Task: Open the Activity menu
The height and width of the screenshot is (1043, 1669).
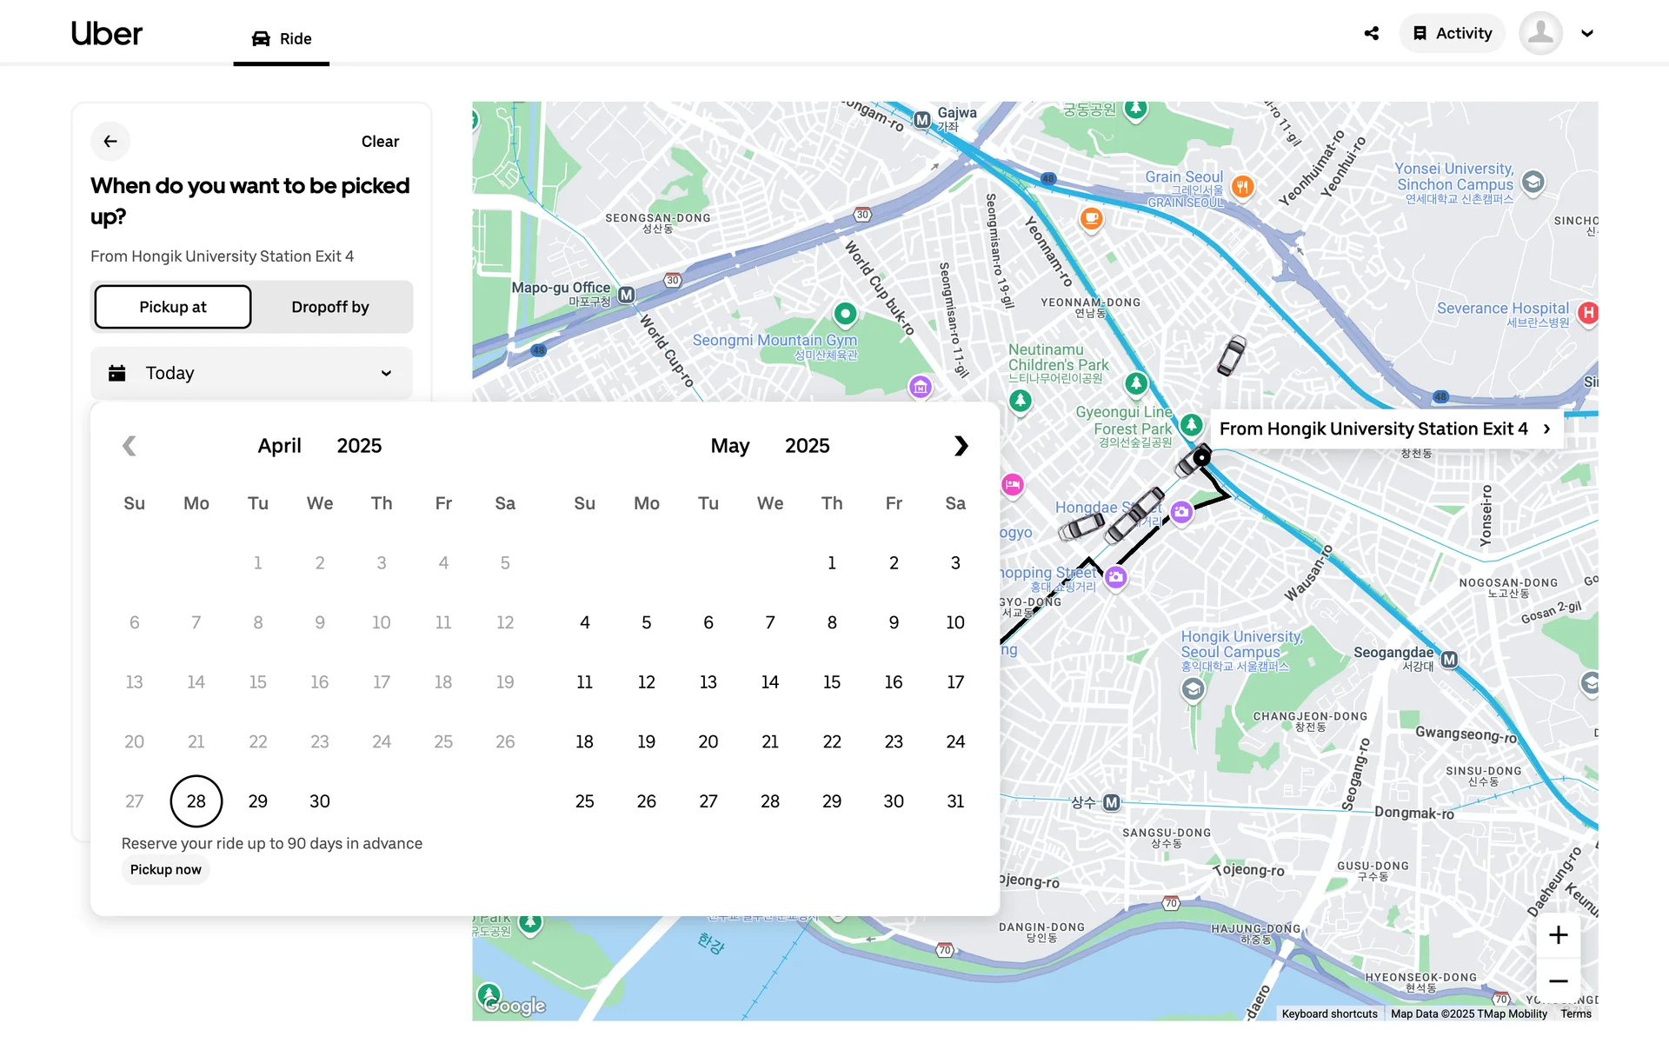Action: (1452, 33)
